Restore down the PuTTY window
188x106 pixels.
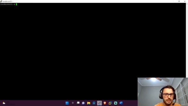179,1
